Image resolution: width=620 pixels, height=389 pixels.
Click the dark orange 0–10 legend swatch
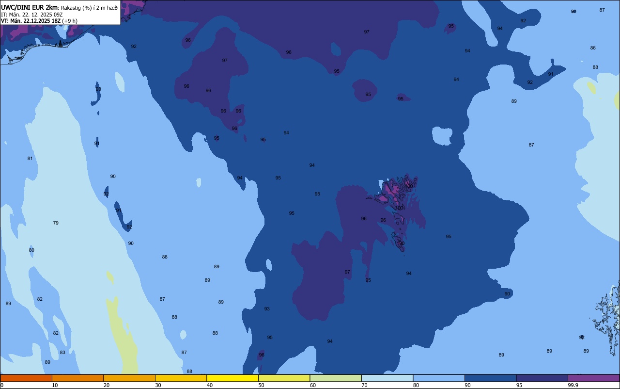26,378
